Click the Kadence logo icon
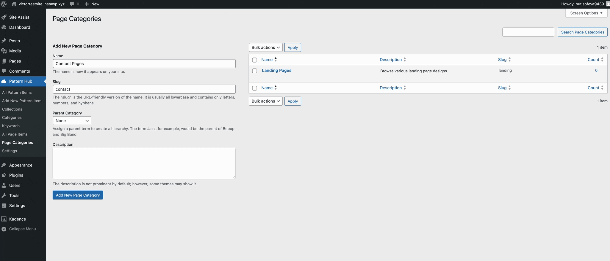The width and height of the screenshot is (610, 261). pos(4,219)
